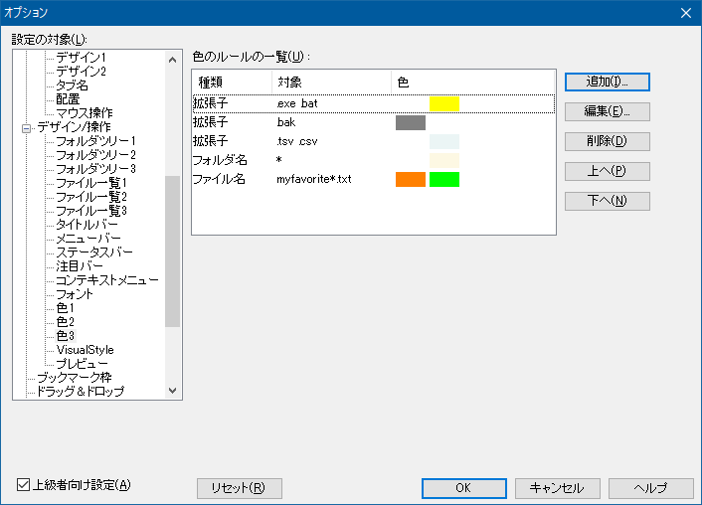Select 色3 in the settings tree
Viewport: 702px width, 505px height.
click(x=66, y=336)
